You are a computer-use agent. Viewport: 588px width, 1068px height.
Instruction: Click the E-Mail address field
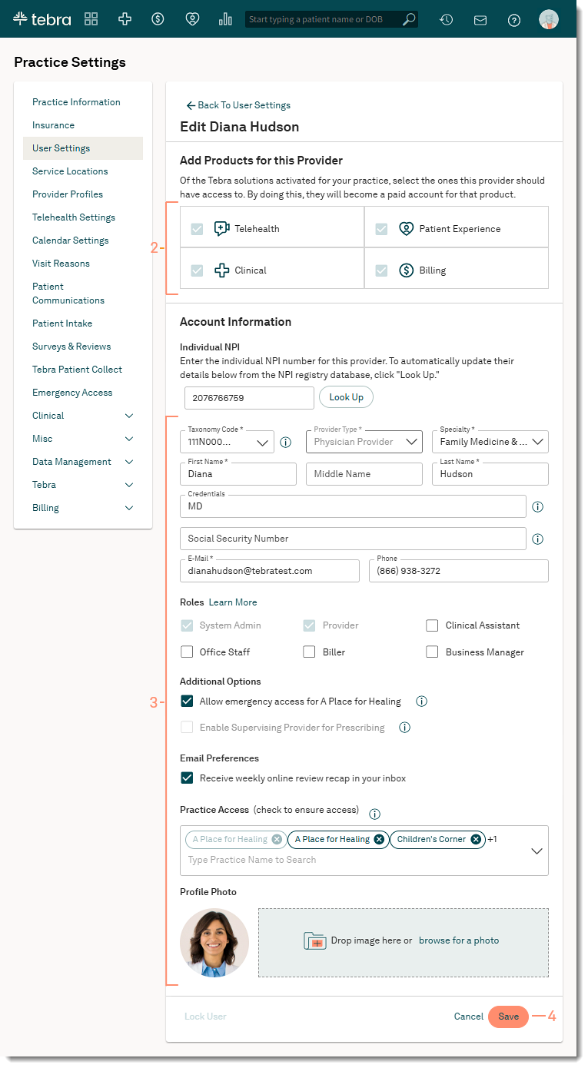270,571
